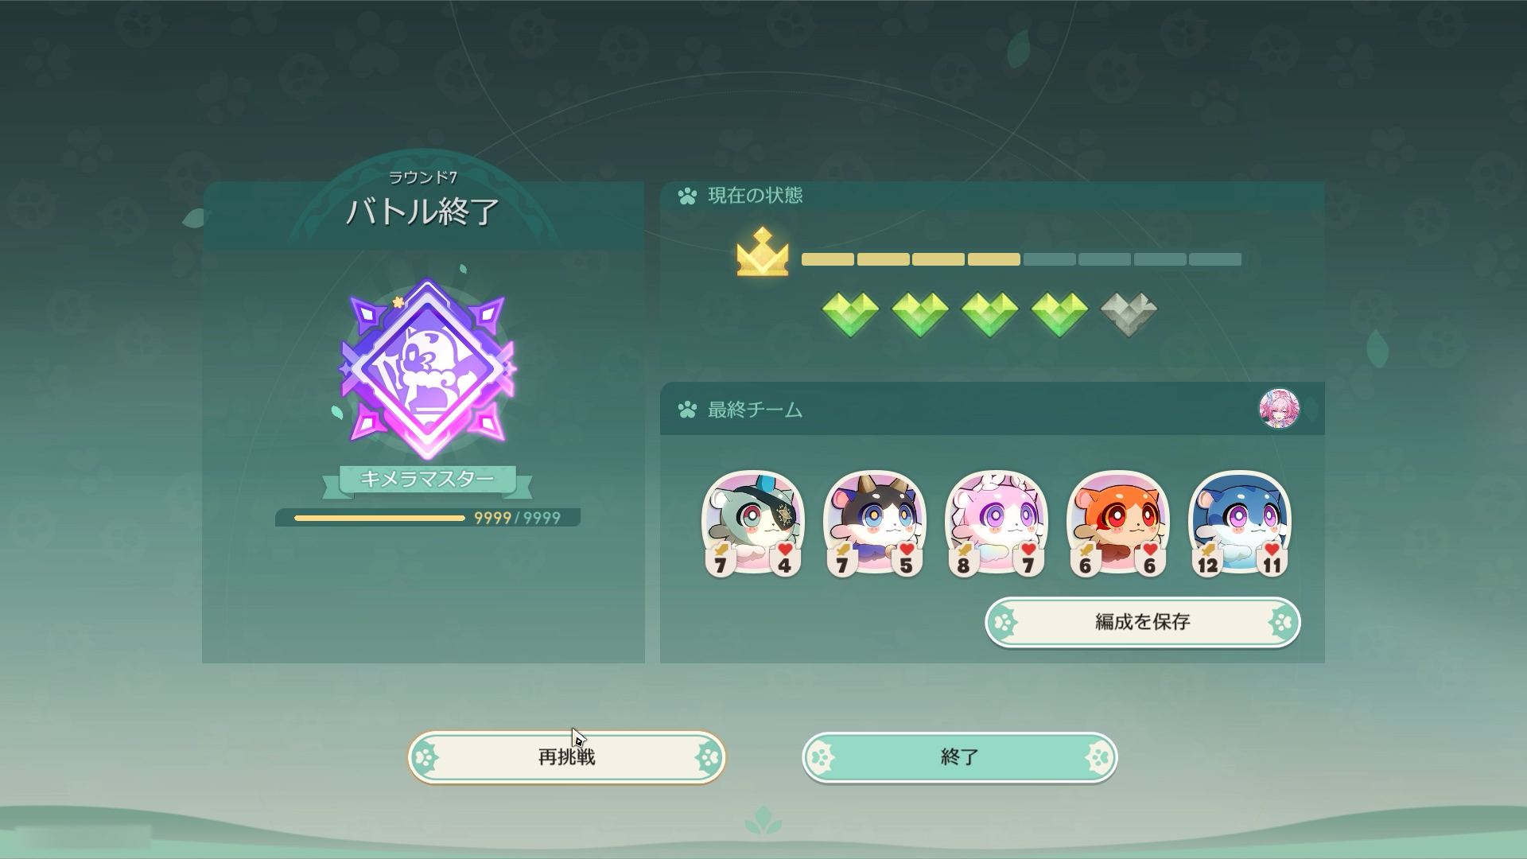Image resolution: width=1527 pixels, height=859 pixels.
Task: Select the orange chimera thumbnail
Action: tap(1117, 523)
